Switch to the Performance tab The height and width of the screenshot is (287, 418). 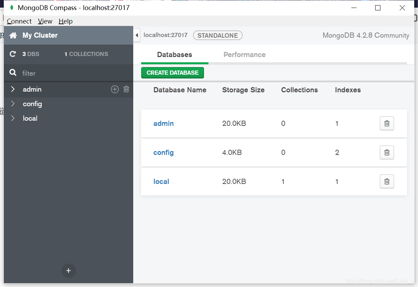click(244, 55)
